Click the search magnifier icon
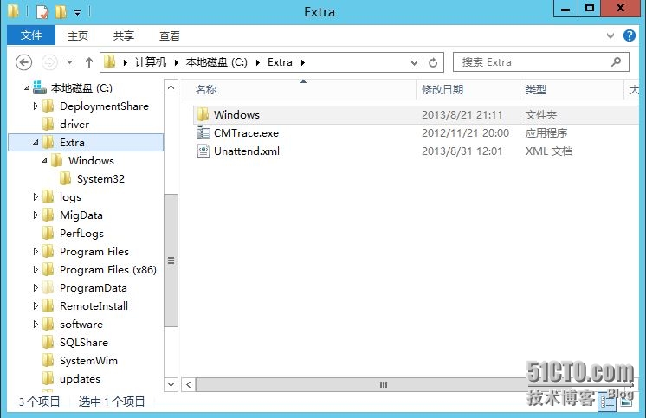Screen dimensions: 646x418 617,62
